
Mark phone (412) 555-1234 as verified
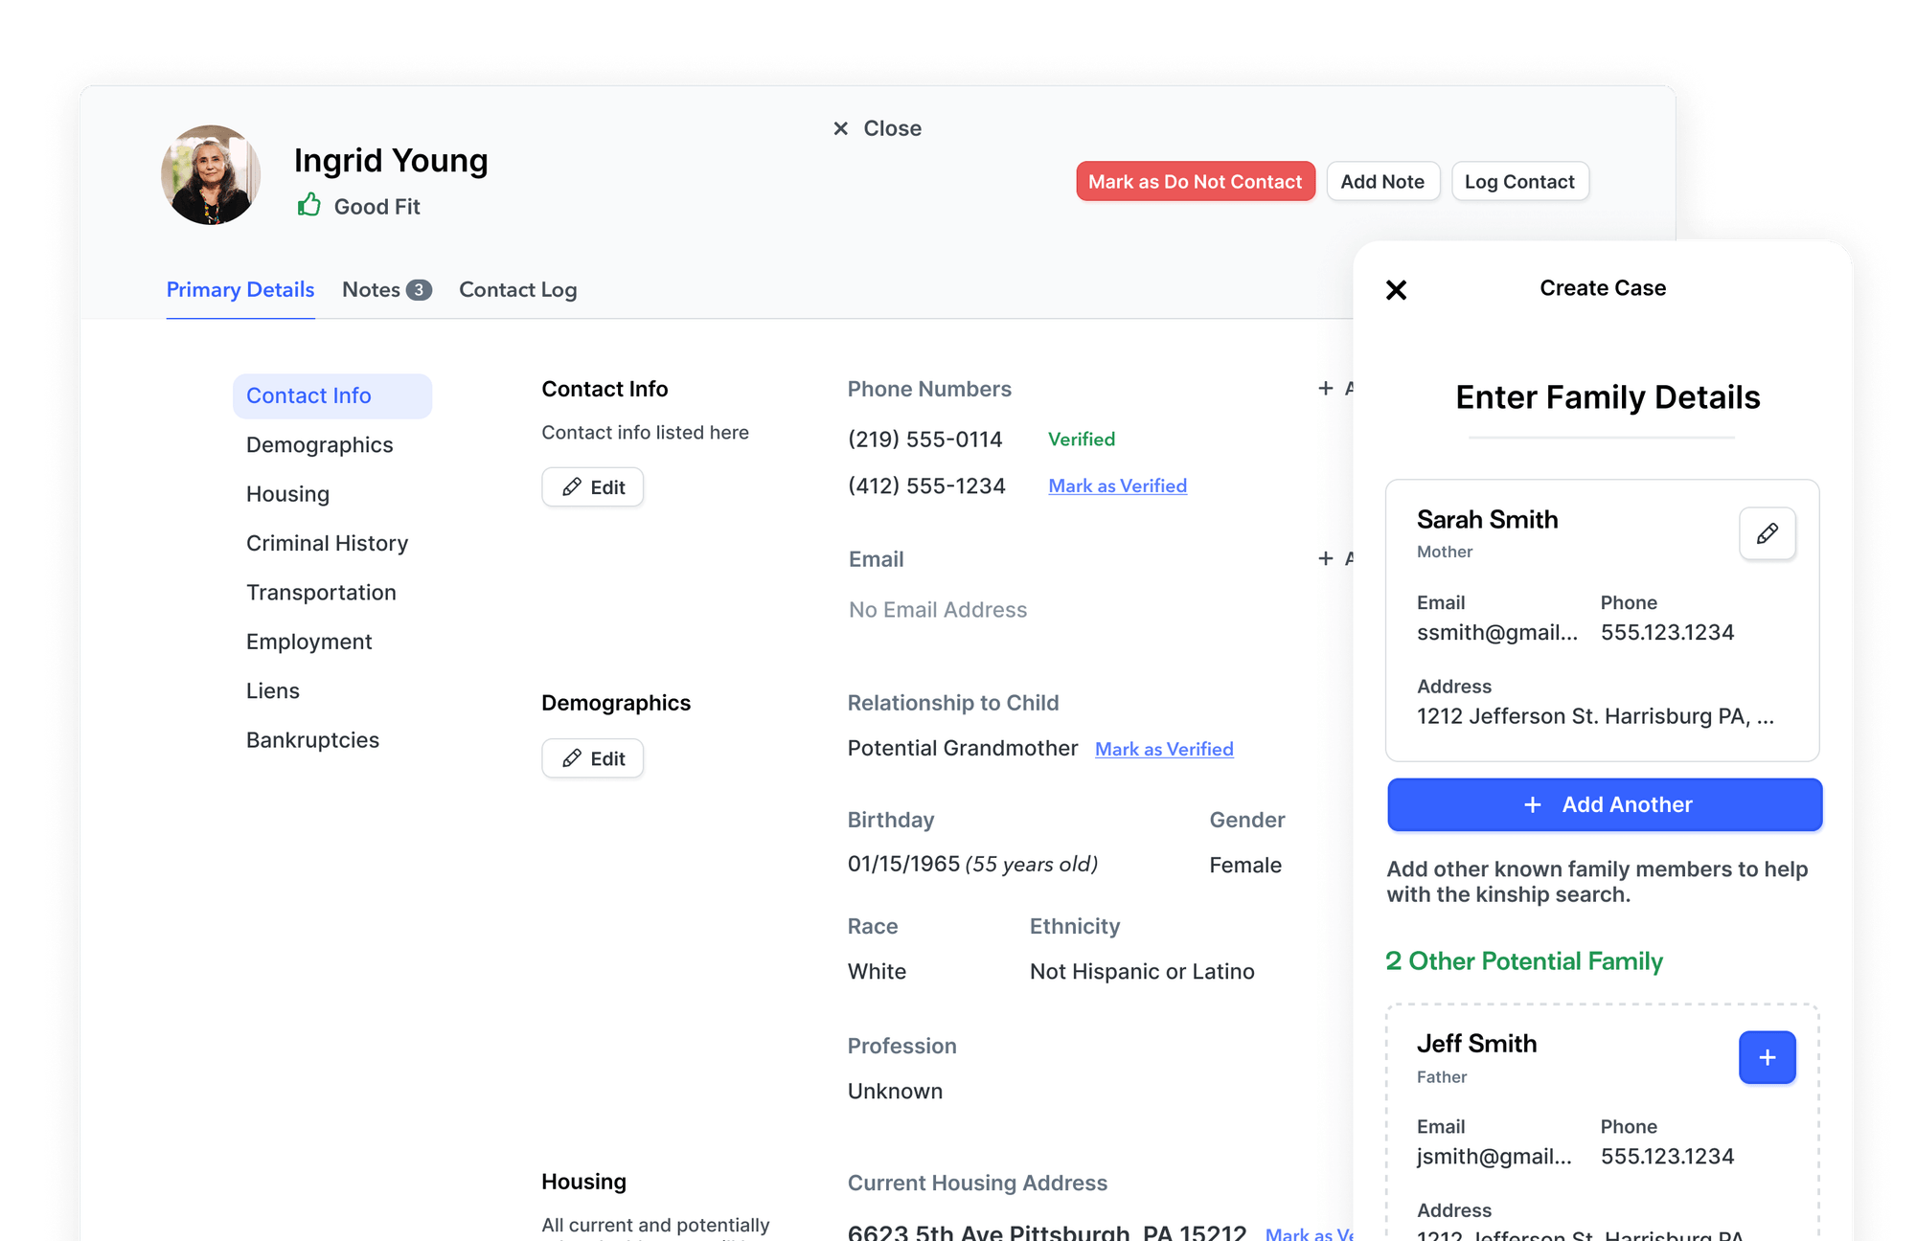coord(1117,485)
